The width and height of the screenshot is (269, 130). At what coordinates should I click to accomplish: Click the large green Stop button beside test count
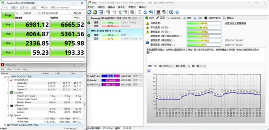8,15
